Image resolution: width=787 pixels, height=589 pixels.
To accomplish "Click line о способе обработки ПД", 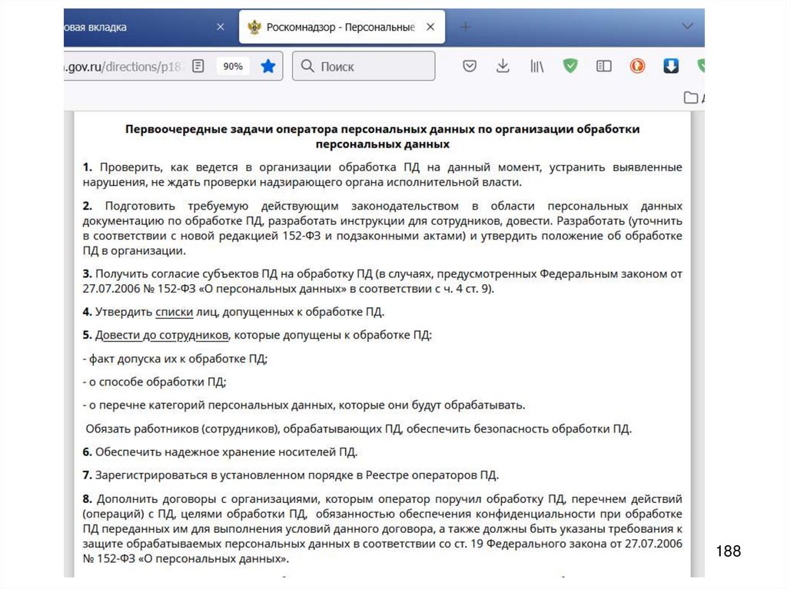I will [x=154, y=382].
